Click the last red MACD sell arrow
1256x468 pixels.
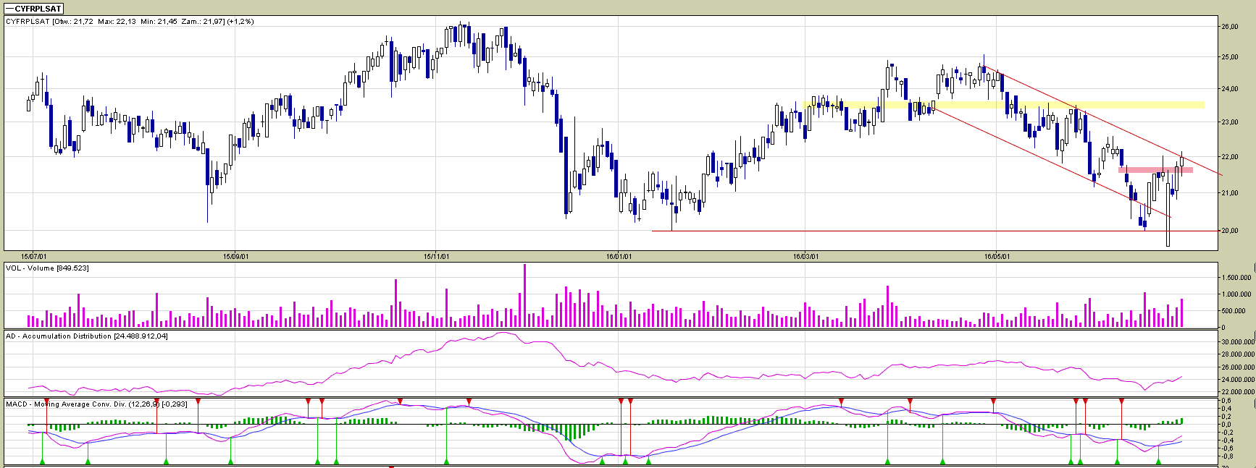click(x=1121, y=401)
